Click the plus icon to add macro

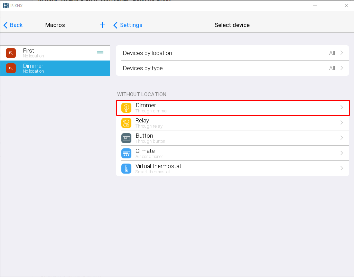(102, 25)
